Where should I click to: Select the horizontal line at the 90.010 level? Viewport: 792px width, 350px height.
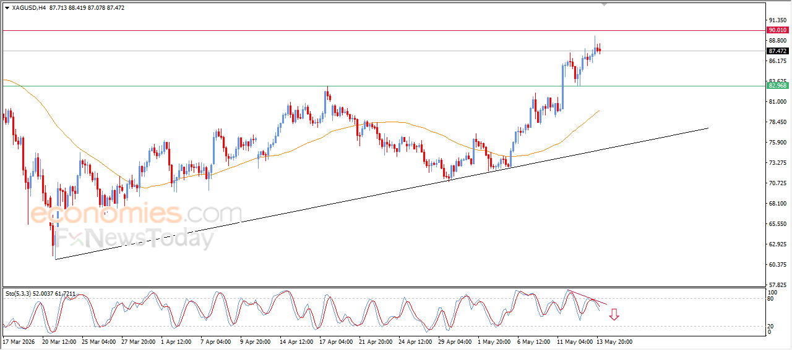click(x=384, y=30)
